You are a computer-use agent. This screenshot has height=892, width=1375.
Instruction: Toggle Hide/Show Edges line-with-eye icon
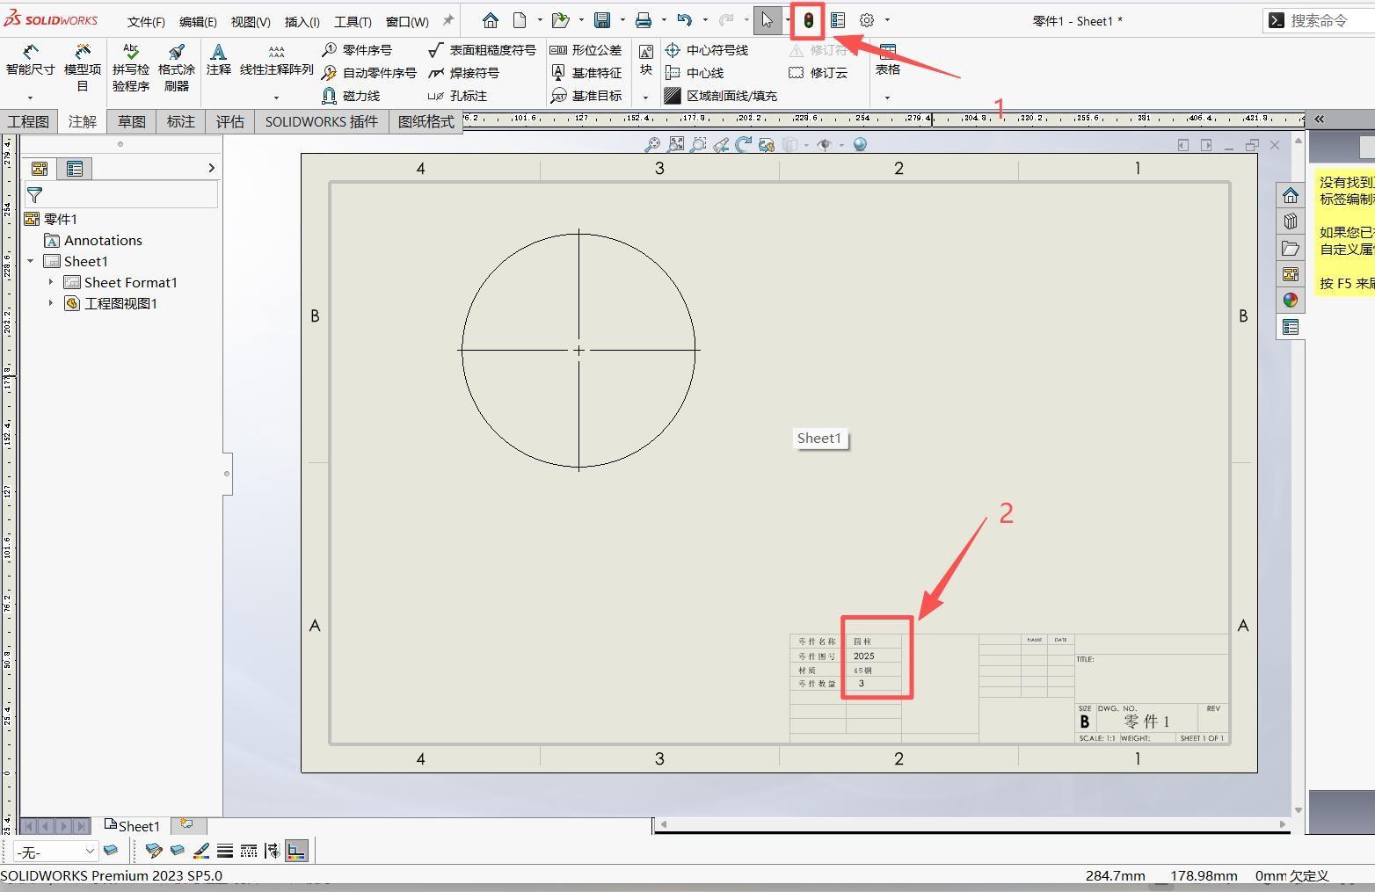273,851
